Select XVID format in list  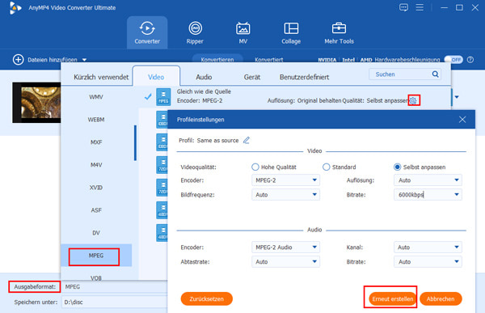(96, 188)
